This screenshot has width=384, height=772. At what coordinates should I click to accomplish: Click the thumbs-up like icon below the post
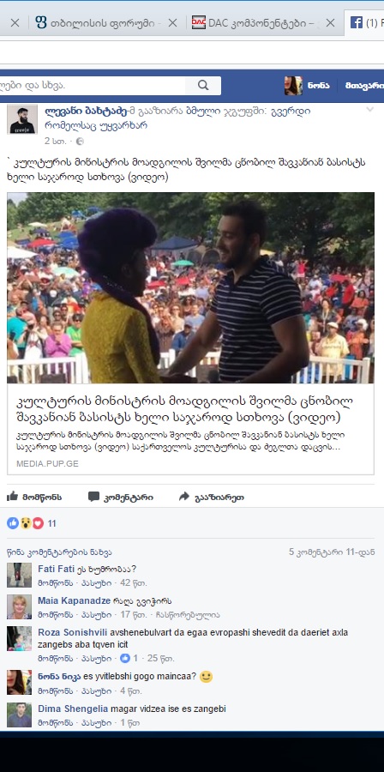pyautogui.click(x=12, y=497)
